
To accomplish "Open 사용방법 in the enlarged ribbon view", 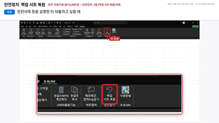I will [126, 92].
